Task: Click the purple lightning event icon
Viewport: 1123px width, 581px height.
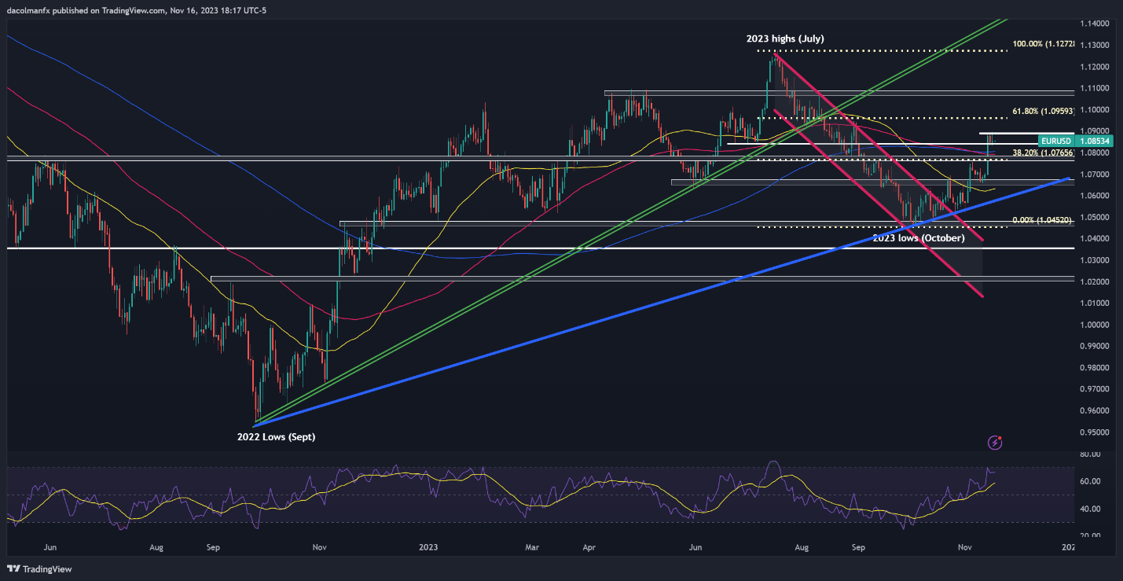Action: [x=995, y=443]
